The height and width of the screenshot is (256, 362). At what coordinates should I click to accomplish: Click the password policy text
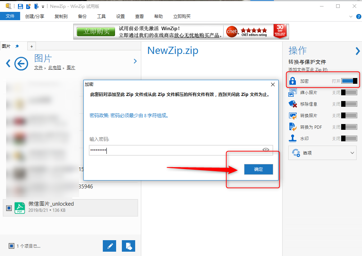(x=129, y=115)
